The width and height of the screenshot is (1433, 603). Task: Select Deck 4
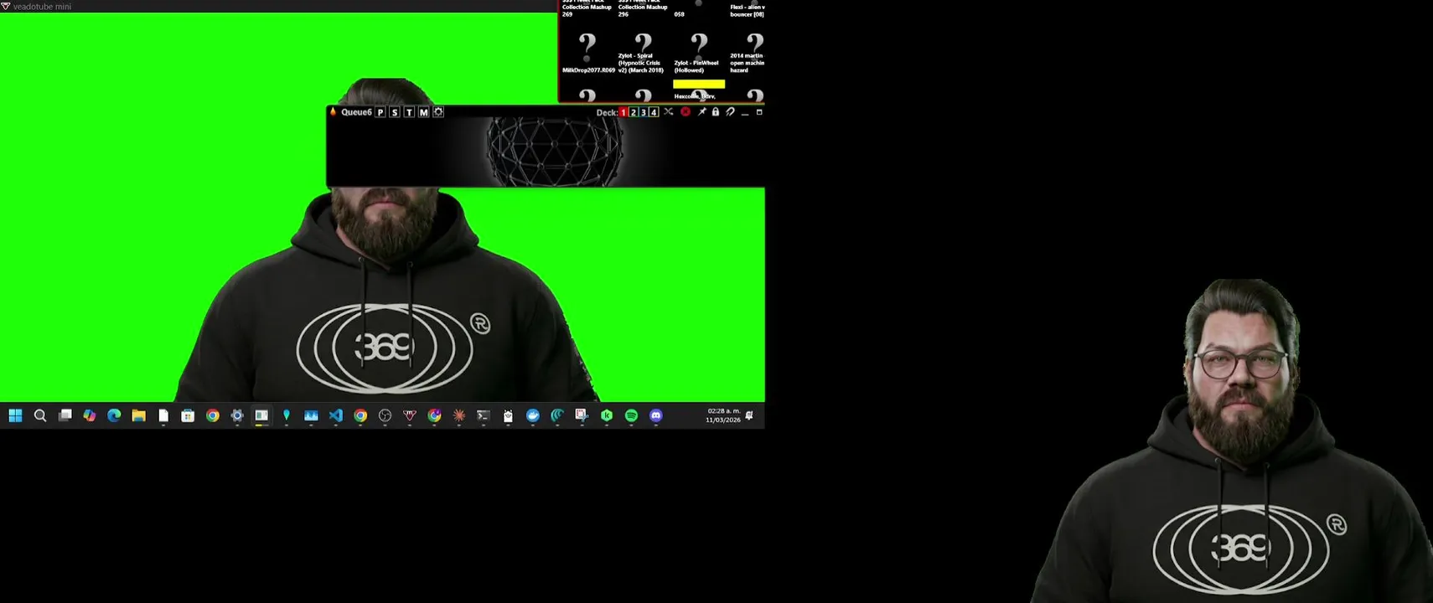coord(654,112)
